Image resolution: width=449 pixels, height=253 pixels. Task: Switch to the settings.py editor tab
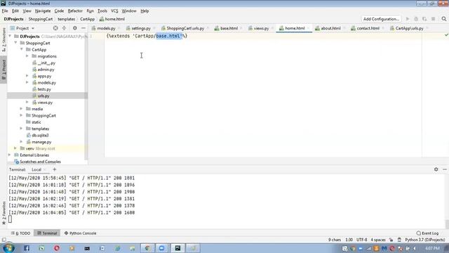pos(140,28)
